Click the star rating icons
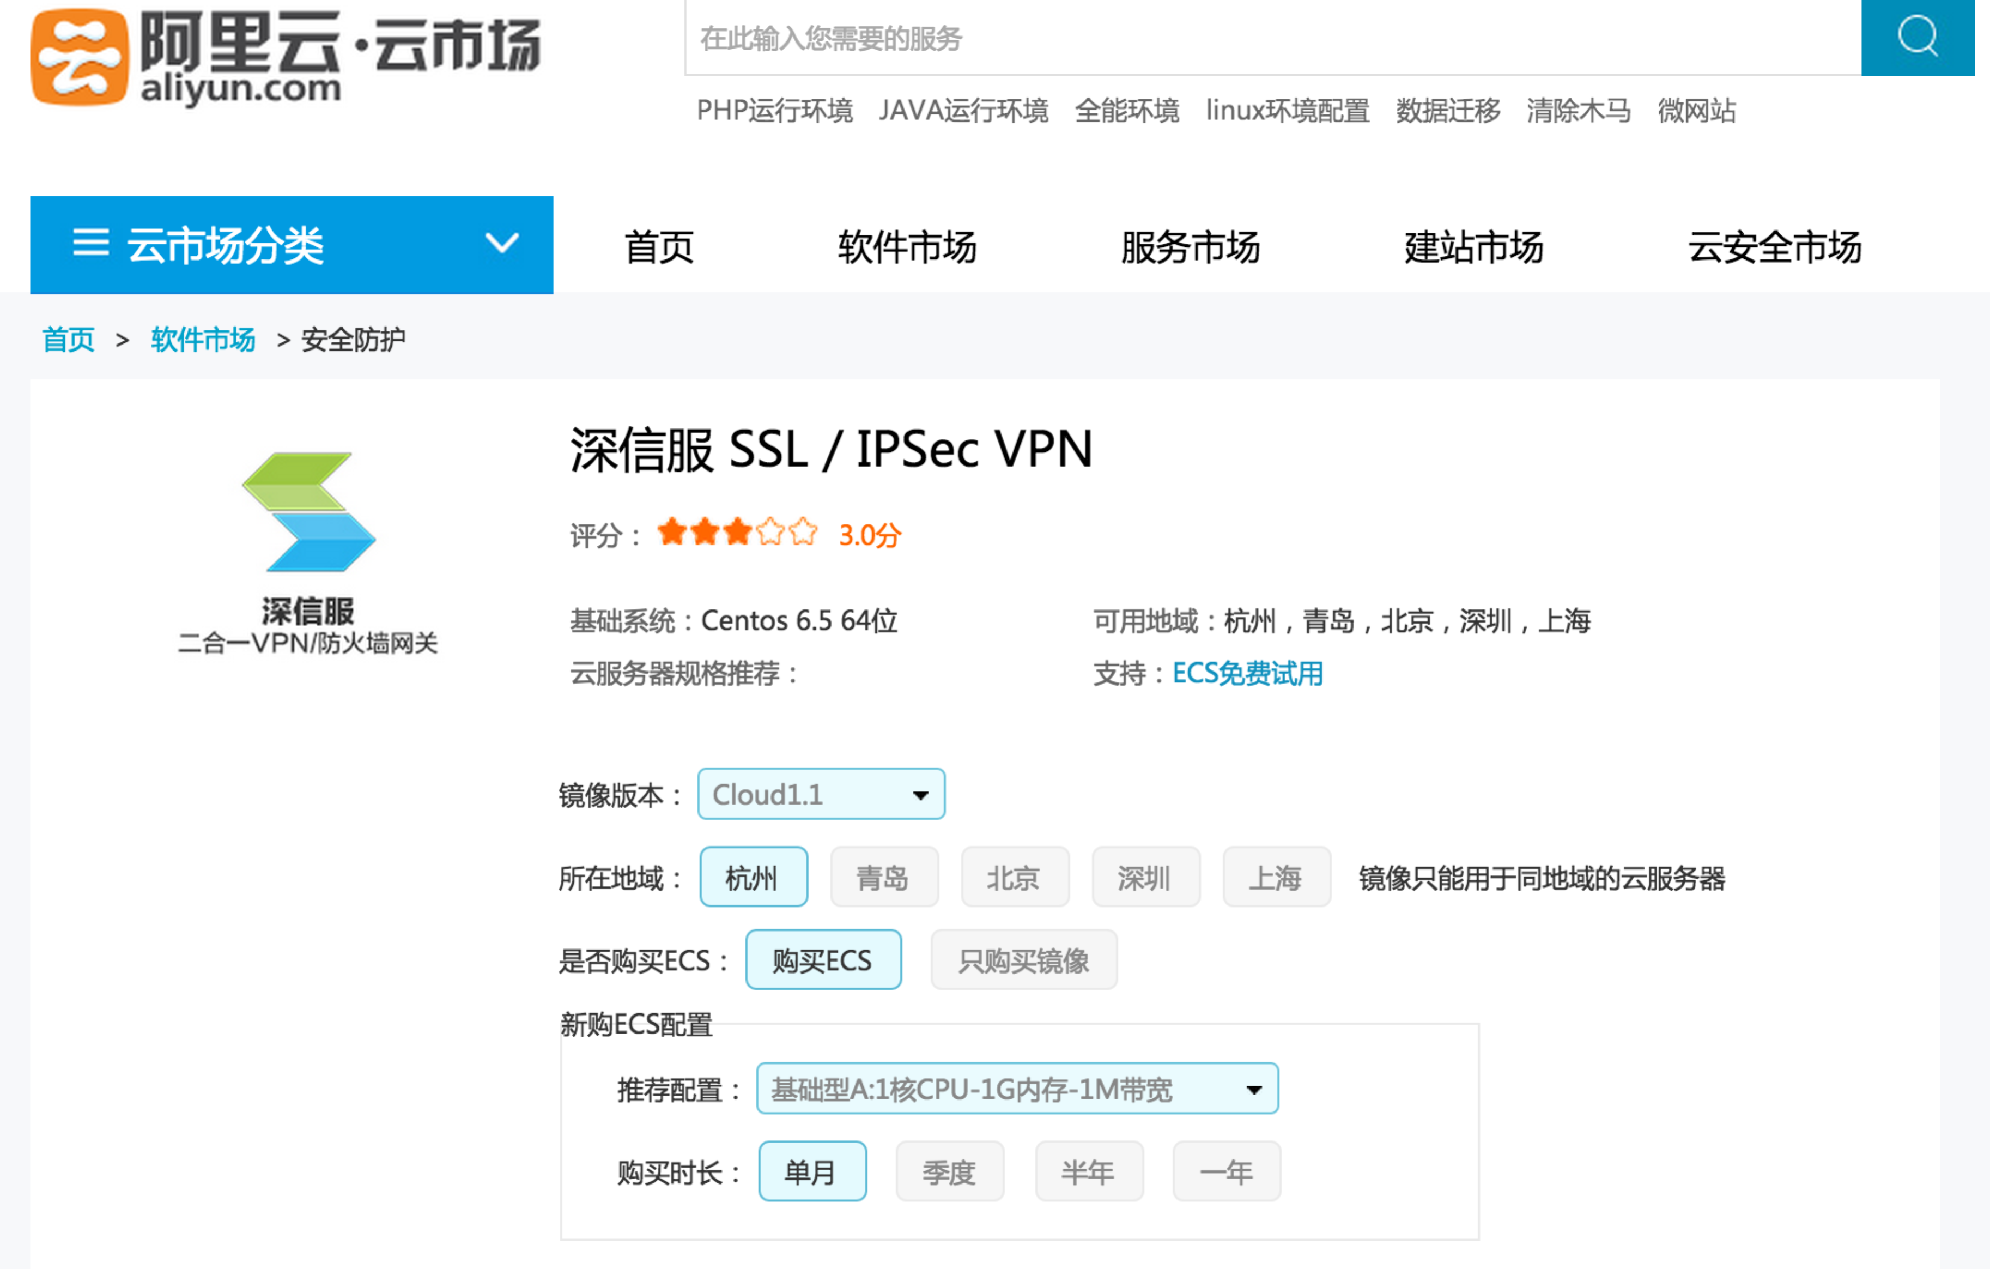The image size is (1990, 1269). (x=737, y=533)
